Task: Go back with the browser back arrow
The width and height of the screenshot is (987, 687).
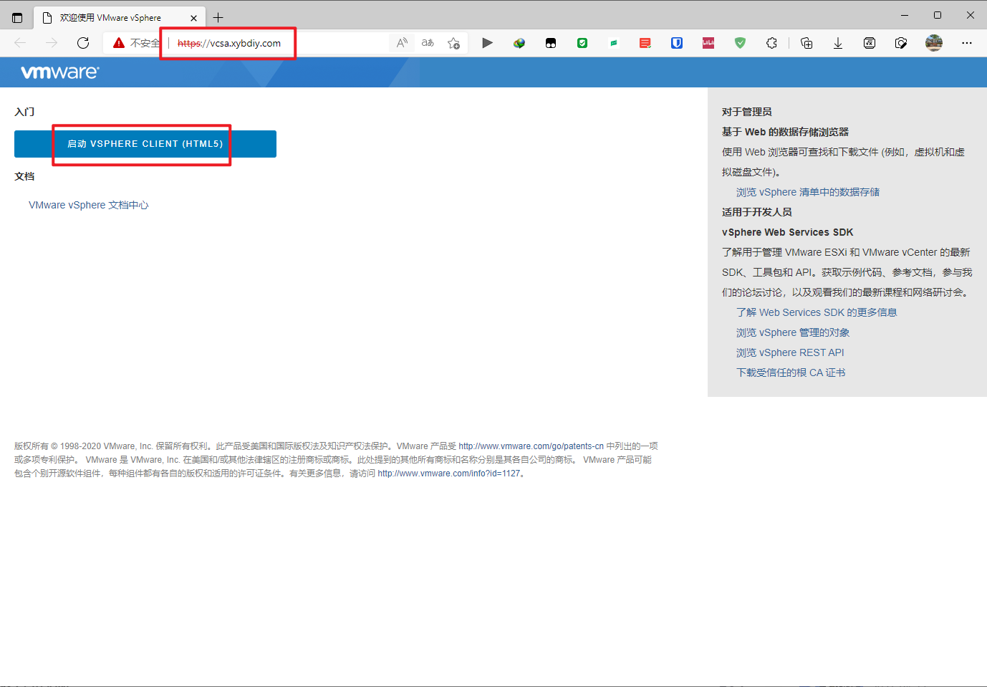Action: point(20,43)
